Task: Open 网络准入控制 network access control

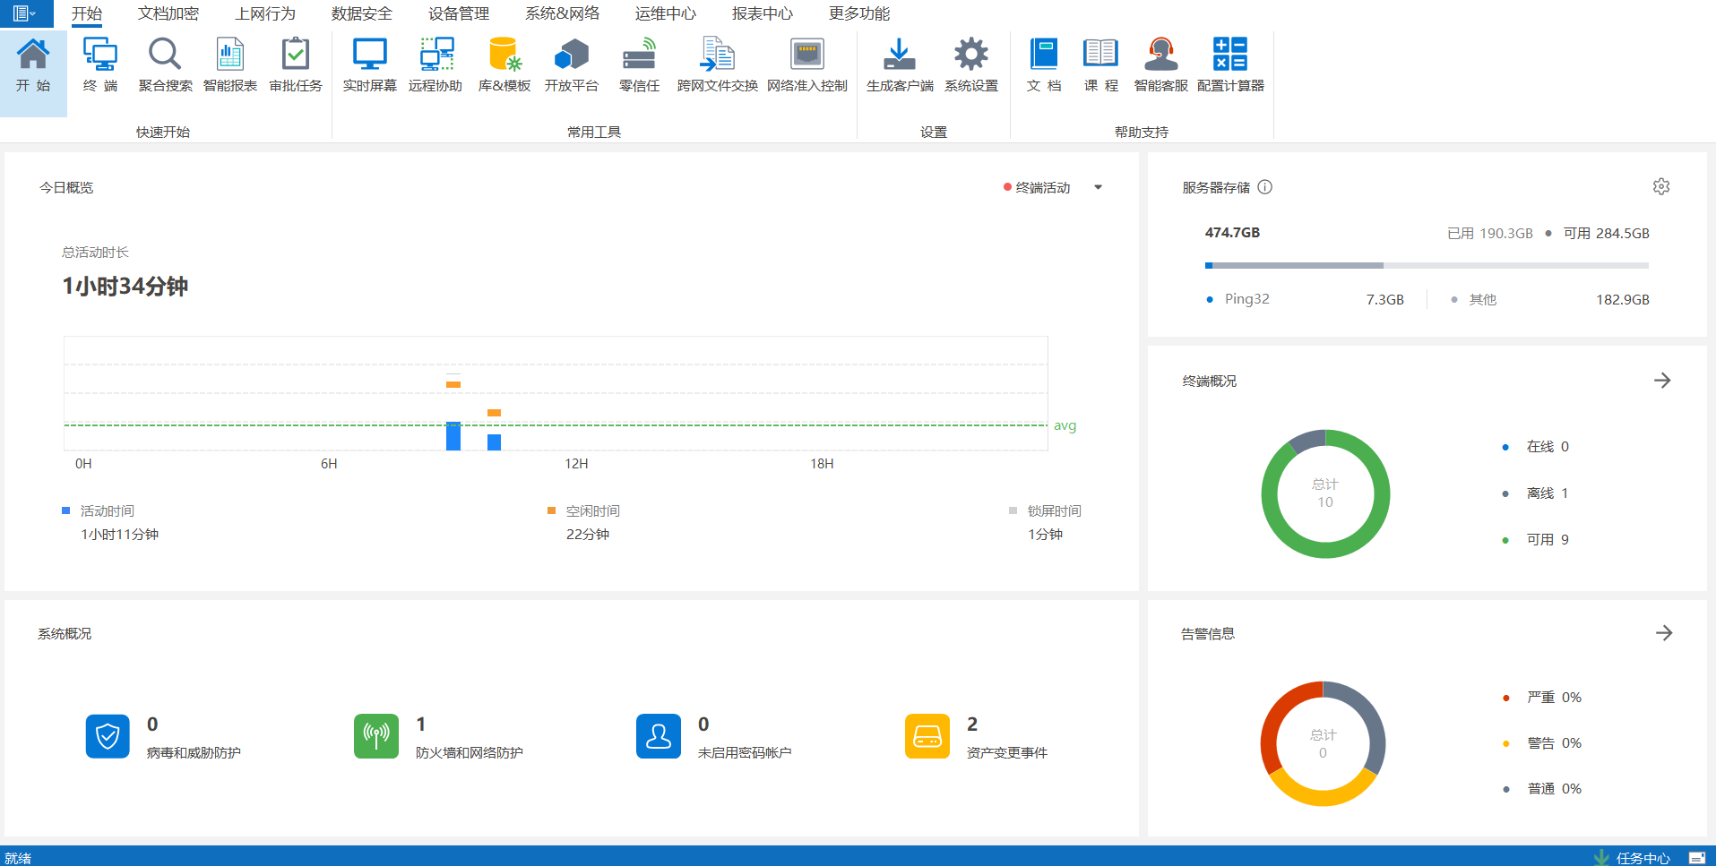Action: [806, 64]
